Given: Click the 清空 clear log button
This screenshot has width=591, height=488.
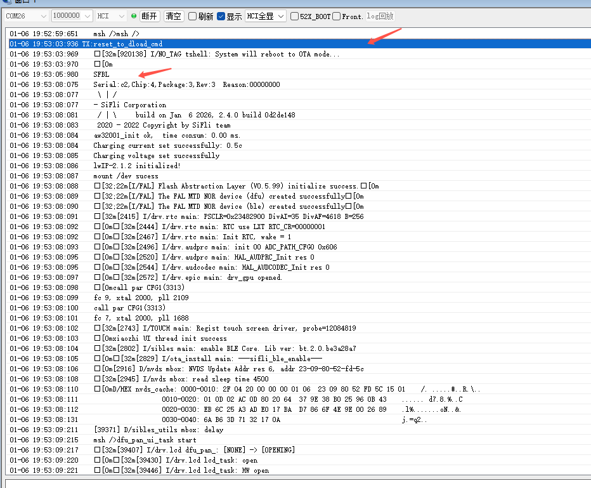Looking at the screenshot, I should tap(173, 16).
